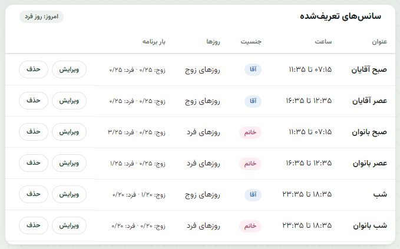This screenshot has height=249, width=400.
Task: Click ویرایش in the صبح بانوان row
Action: [x=69, y=132]
